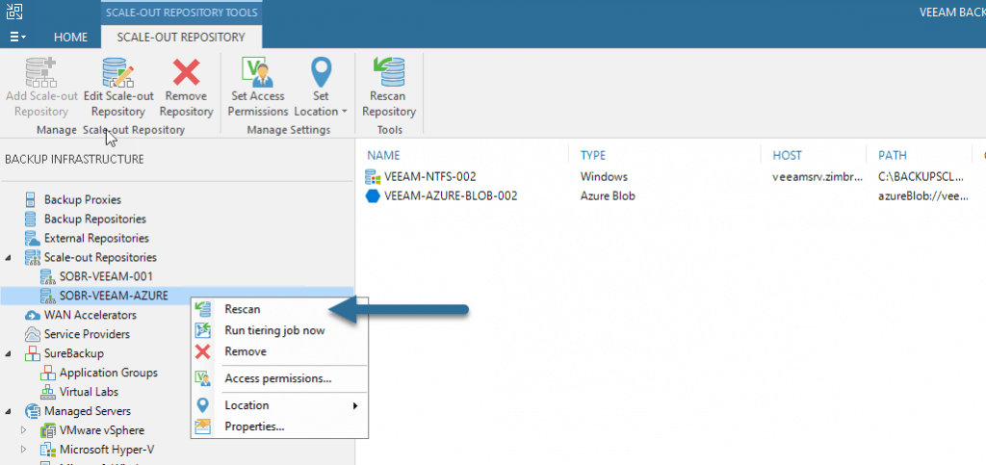Open the main hamburger menu button
986x465 pixels.
[x=17, y=38]
